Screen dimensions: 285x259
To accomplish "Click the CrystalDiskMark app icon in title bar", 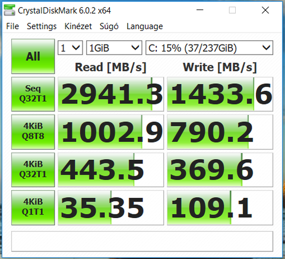I will click(9, 10).
